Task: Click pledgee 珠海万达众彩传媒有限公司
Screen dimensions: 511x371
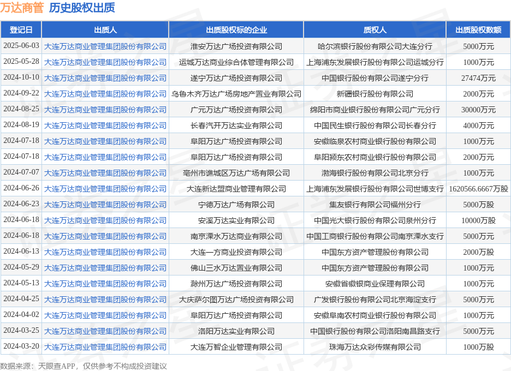Action: (375, 347)
